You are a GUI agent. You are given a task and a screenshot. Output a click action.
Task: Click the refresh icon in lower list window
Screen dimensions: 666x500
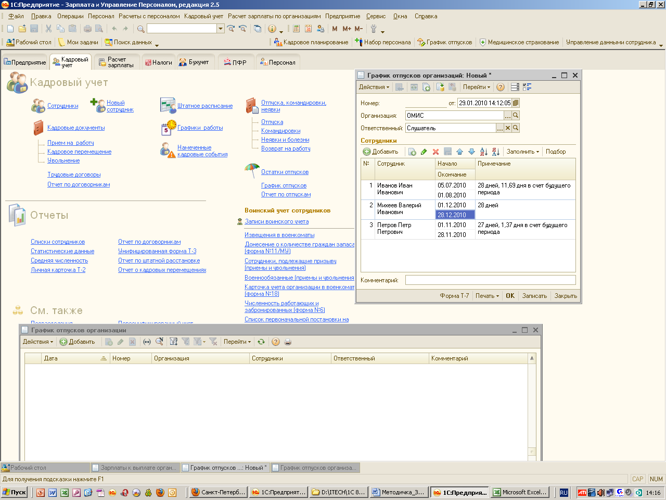click(x=261, y=342)
